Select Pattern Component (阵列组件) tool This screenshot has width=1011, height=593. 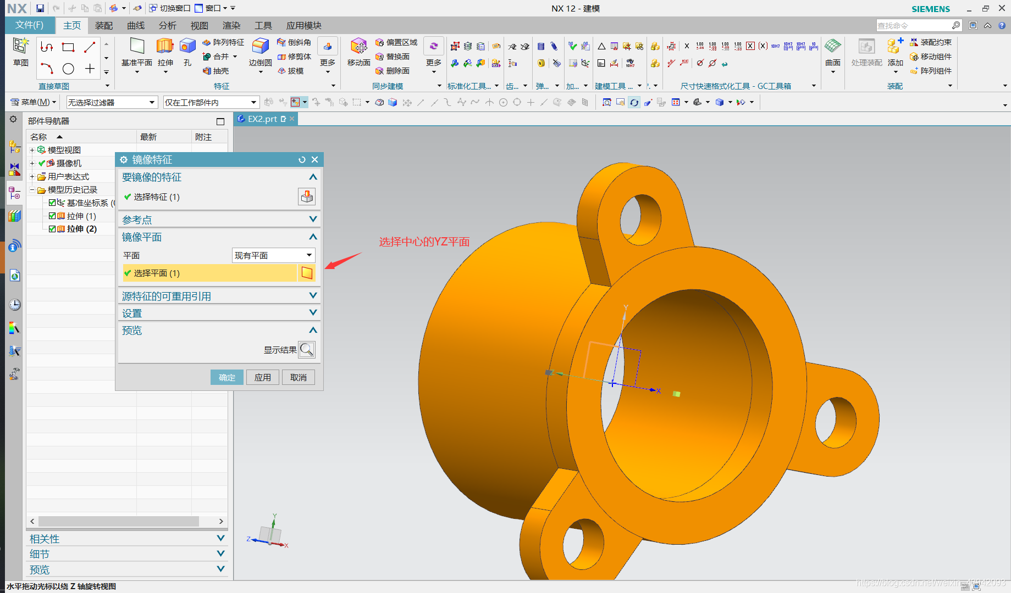tap(931, 71)
